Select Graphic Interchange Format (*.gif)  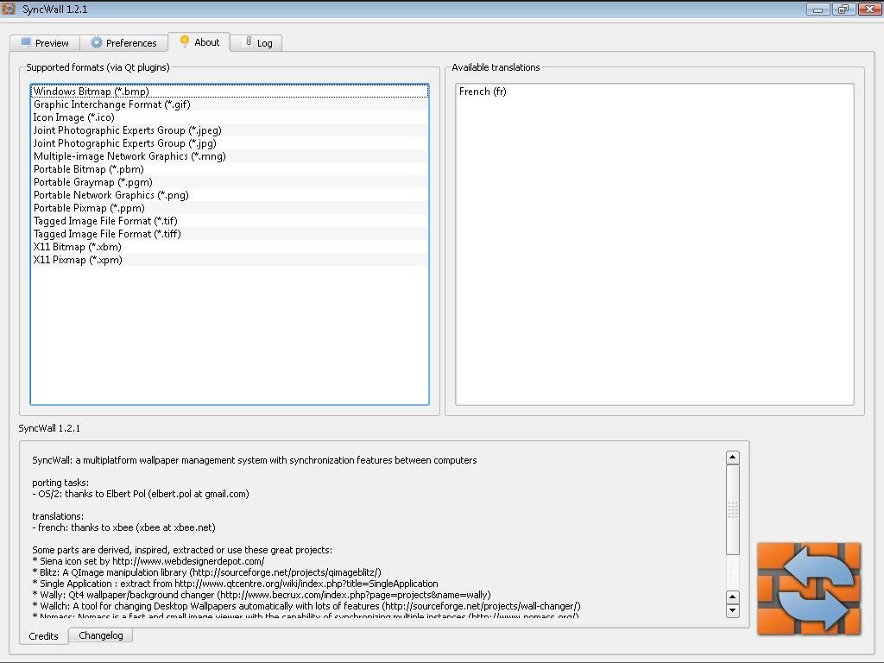coord(230,104)
